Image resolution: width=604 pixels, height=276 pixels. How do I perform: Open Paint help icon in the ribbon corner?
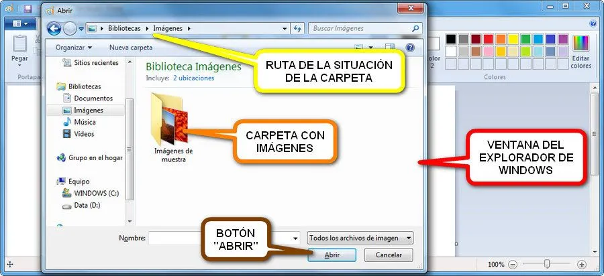pyautogui.click(x=593, y=24)
